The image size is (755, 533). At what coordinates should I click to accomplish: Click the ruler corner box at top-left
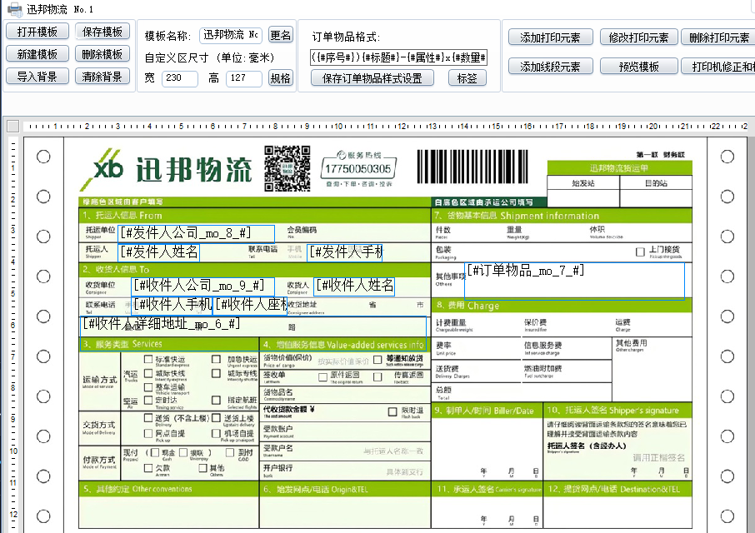coord(12,127)
